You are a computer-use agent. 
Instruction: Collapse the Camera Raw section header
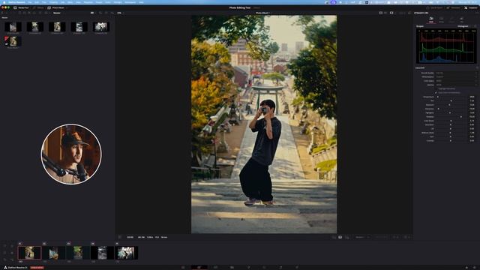pos(420,68)
